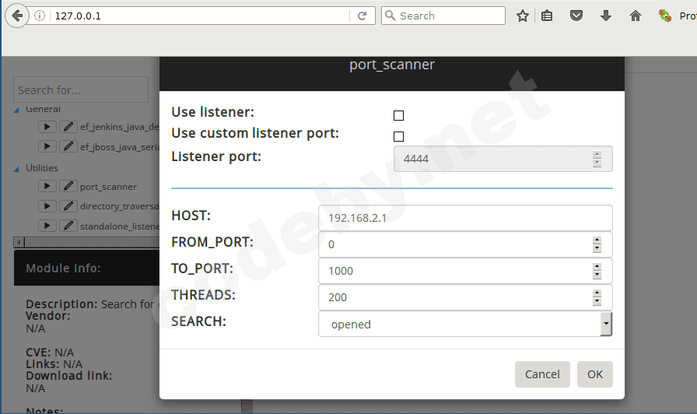Open the SEARCH dropdown showing opened
The width and height of the screenshot is (697, 414).
[465, 324]
